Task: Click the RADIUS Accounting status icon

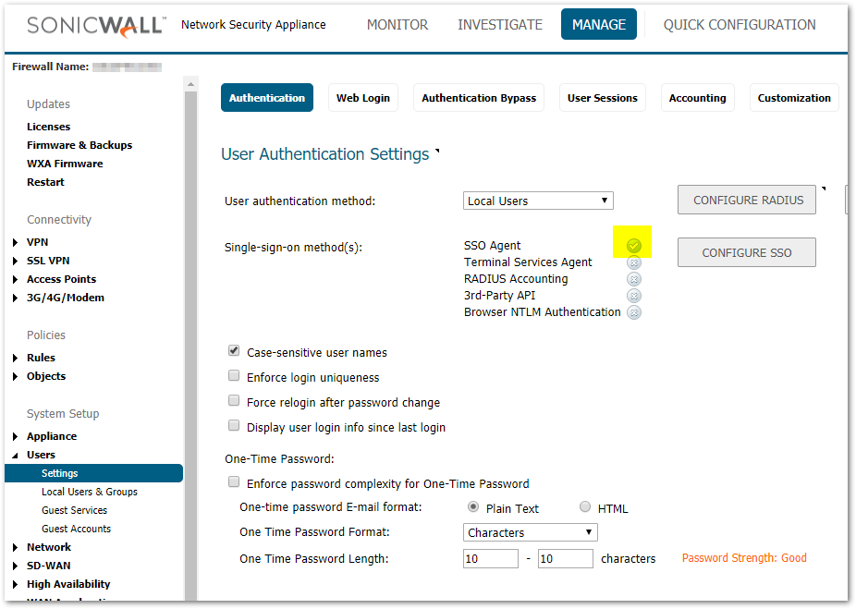Action: tap(634, 279)
